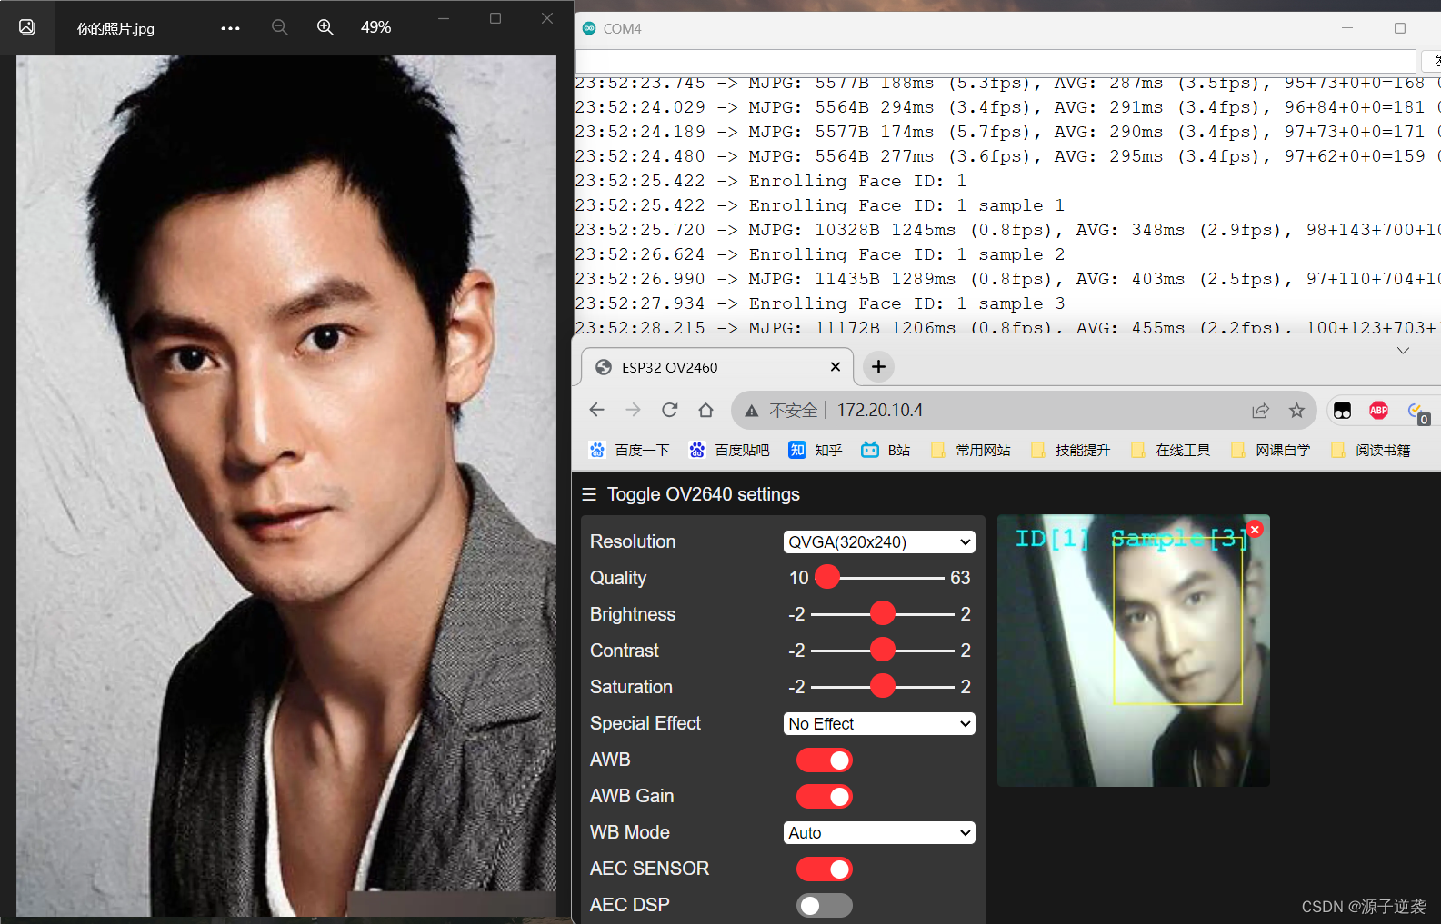Close the ESP32 OV2460 tab

tap(836, 367)
